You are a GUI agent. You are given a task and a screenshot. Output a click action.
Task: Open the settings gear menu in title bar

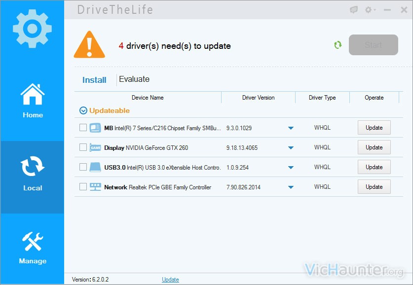pyautogui.click(x=370, y=10)
